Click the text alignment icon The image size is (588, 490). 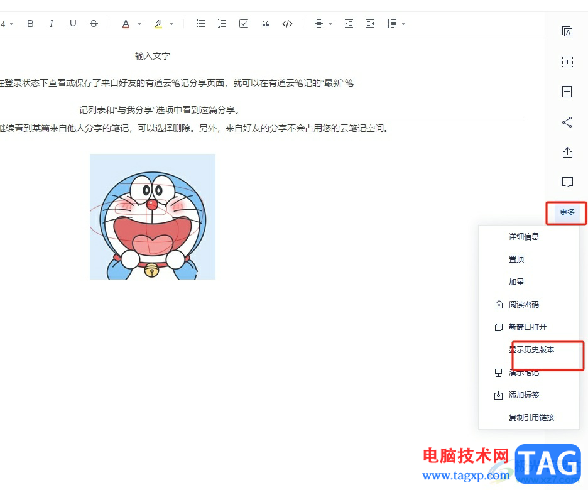click(318, 24)
